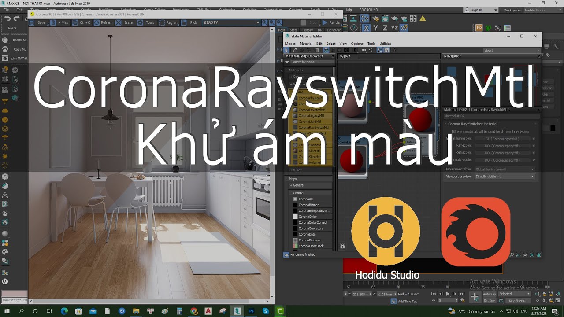This screenshot has height=317, width=564.
Task: Open the Viewport preview dropdown
Action: (505, 176)
